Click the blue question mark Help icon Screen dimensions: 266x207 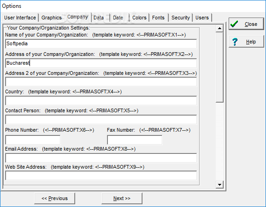(235, 42)
